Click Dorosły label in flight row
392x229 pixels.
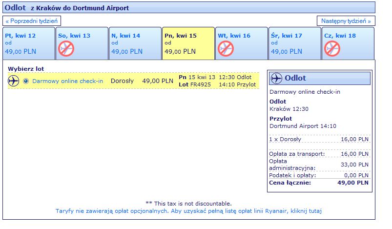tap(122, 81)
